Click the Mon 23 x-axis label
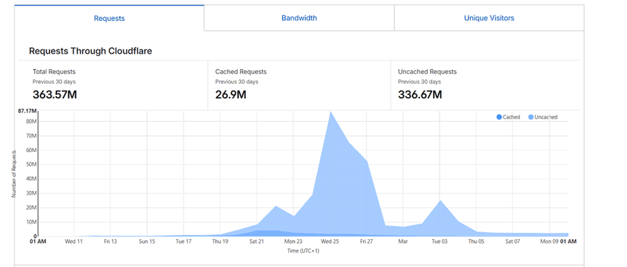This screenshot has width=627, height=267. tap(293, 242)
